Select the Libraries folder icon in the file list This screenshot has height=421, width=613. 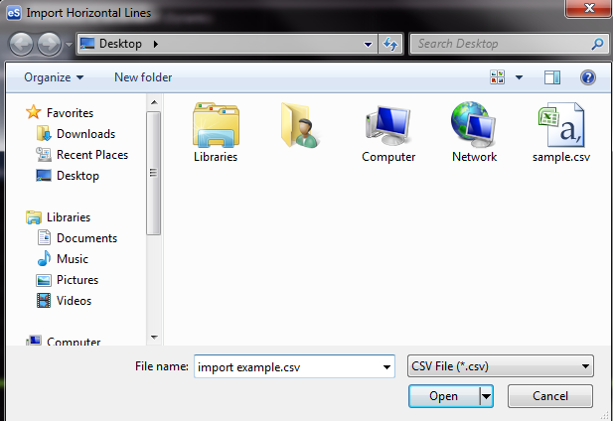tap(216, 132)
